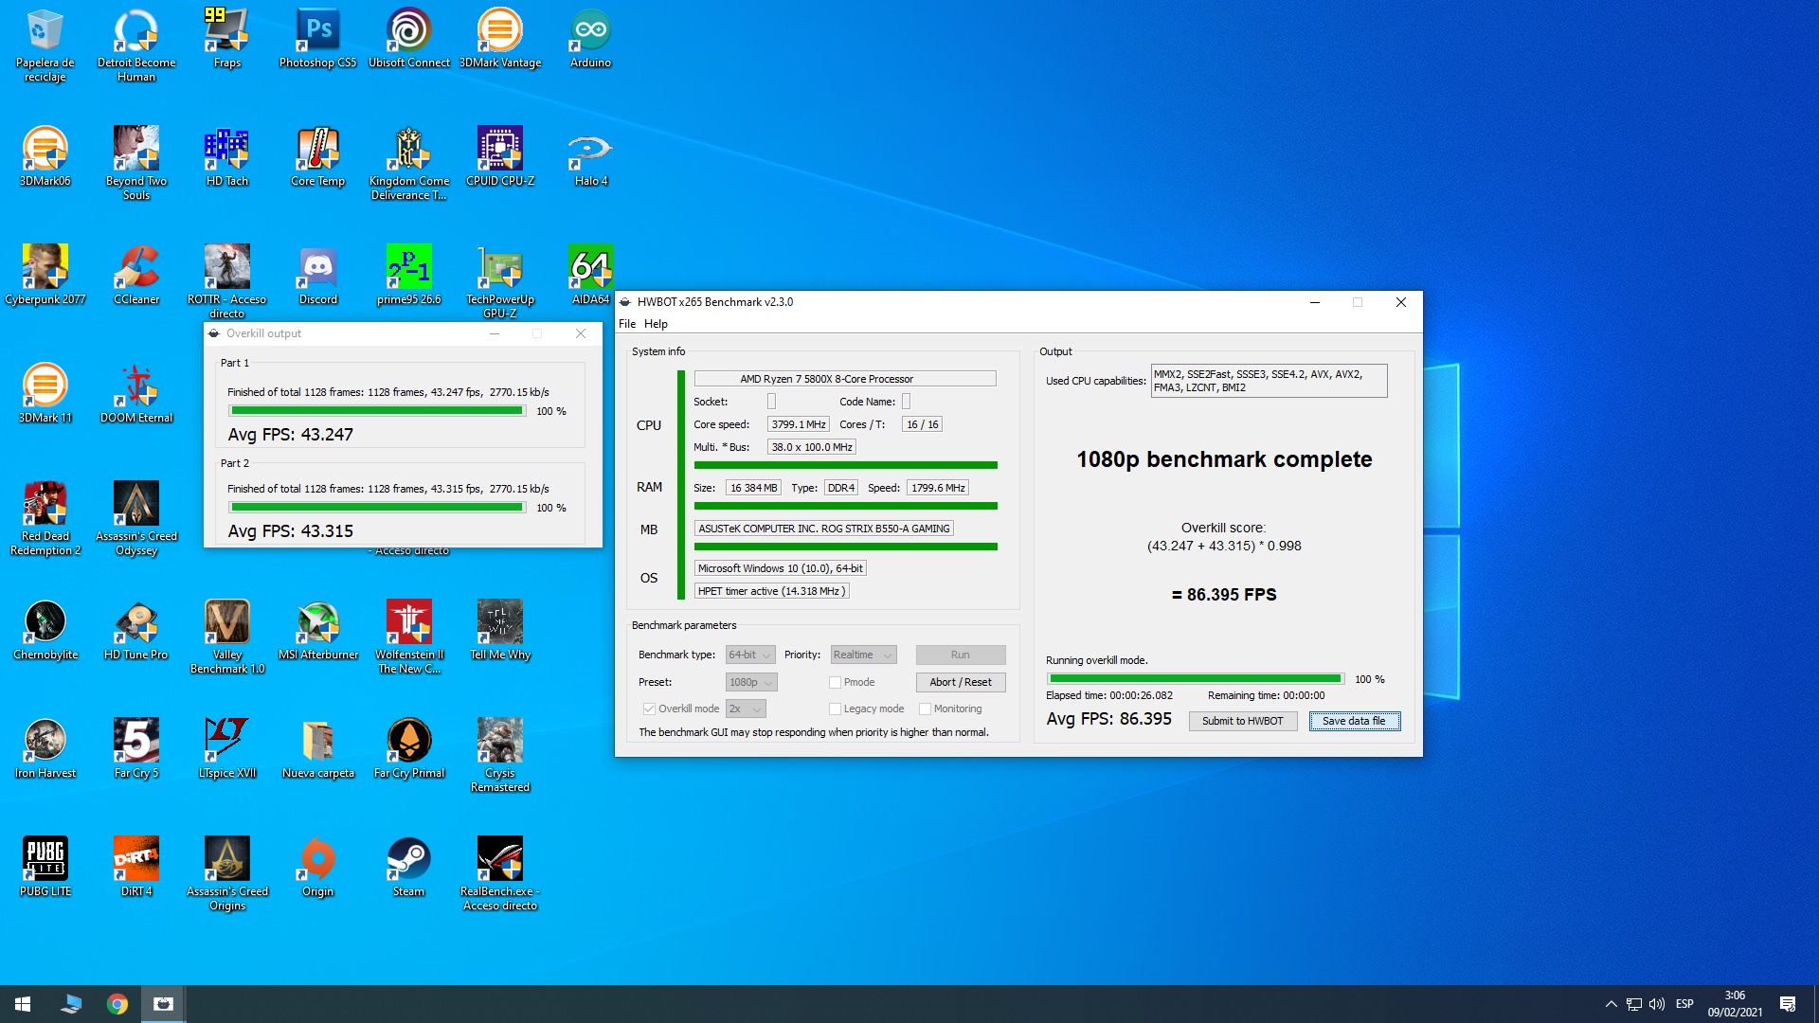Open the taskbar clock and date
1819x1023 pixels.
pyautogui.click(x=1735, y=1004)
